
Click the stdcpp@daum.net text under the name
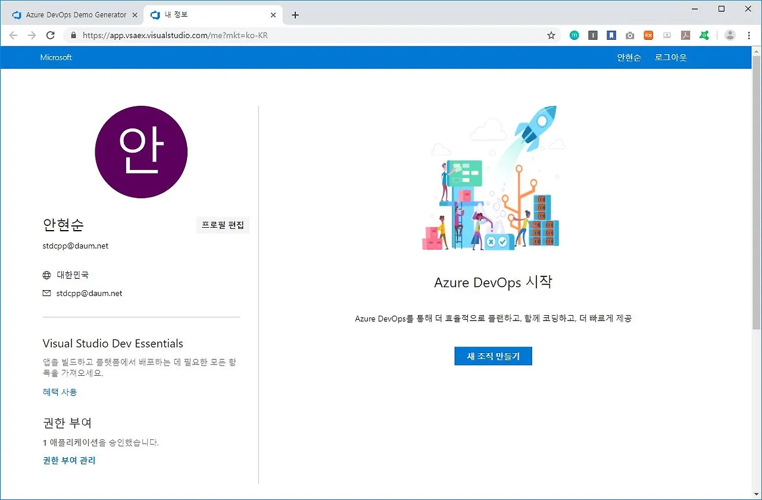click(76, 246)
